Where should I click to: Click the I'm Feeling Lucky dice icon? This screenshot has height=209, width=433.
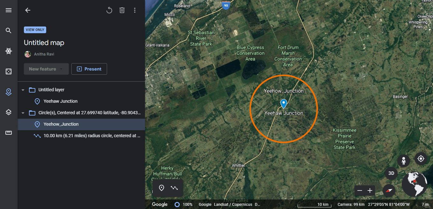point(9,71)
